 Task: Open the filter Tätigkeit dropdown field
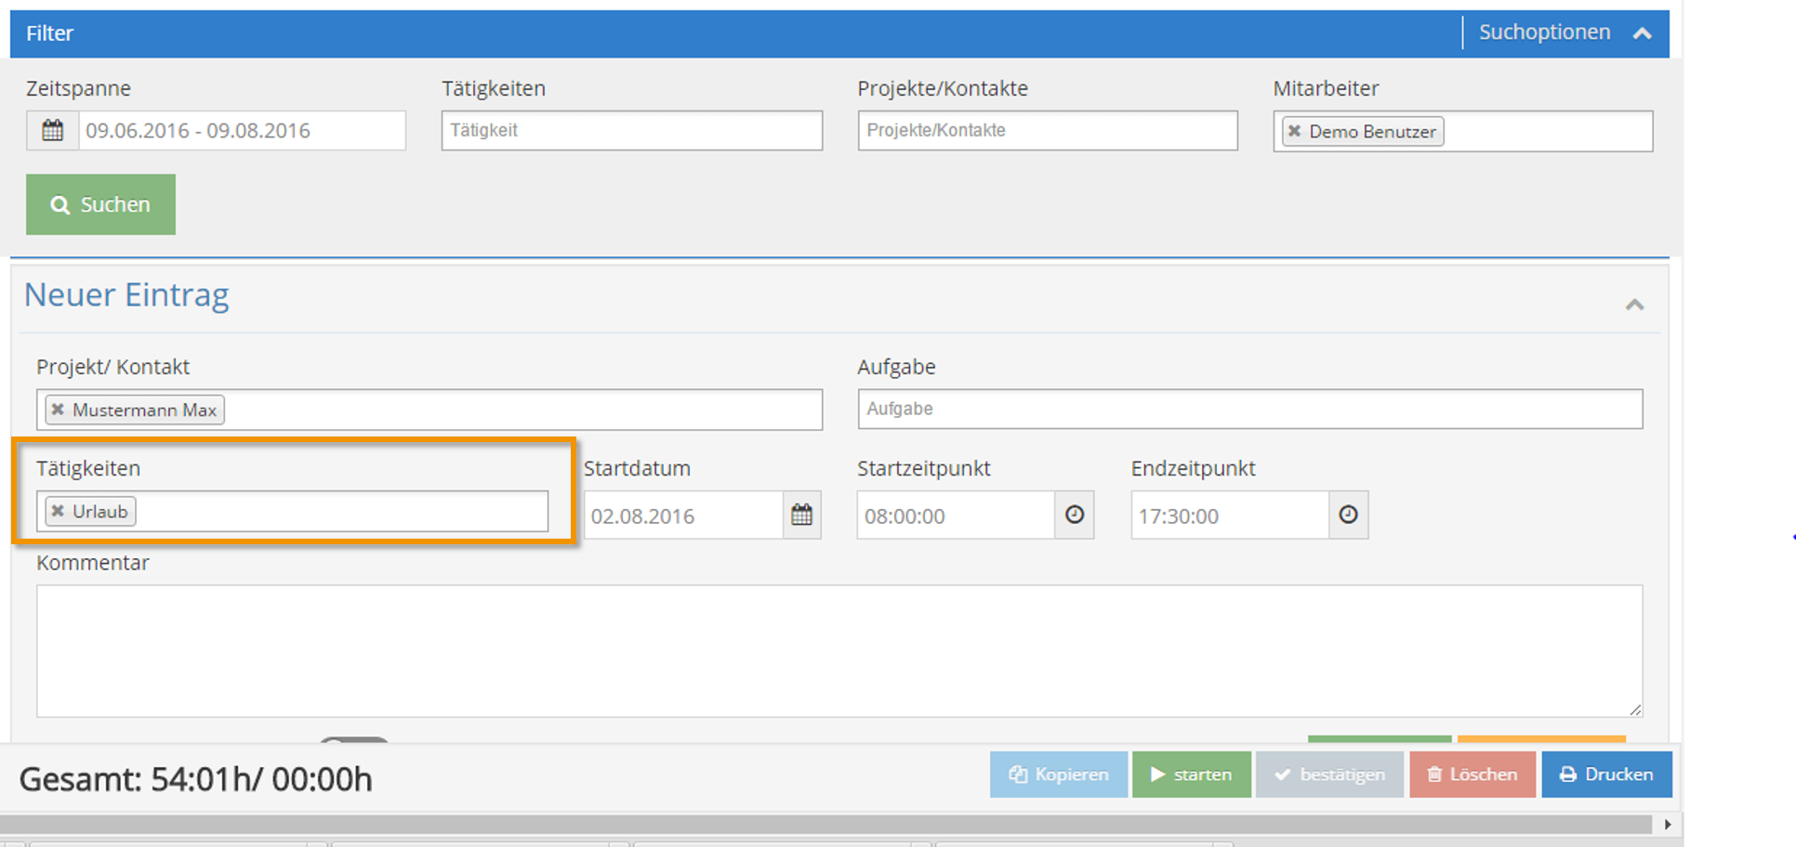click(632, 130)
